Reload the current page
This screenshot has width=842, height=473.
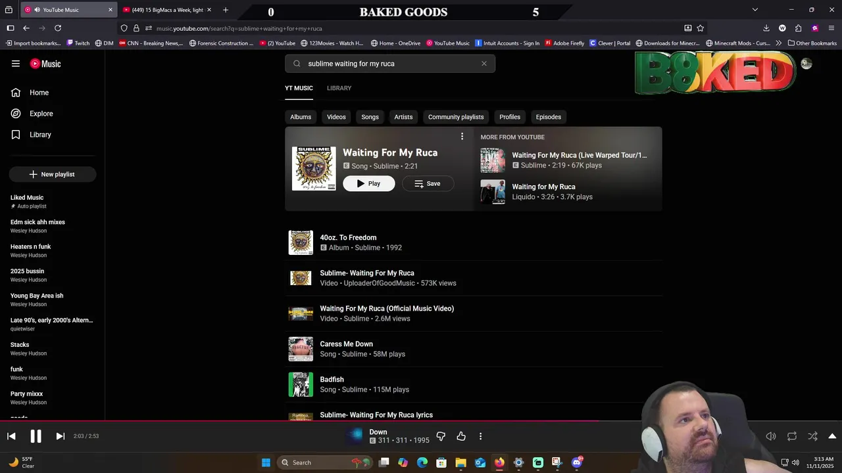click(x=58, y=28)
